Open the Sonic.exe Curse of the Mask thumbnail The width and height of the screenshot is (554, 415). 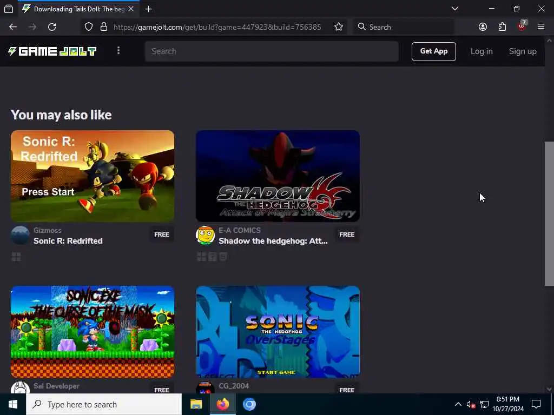[93, 332]
